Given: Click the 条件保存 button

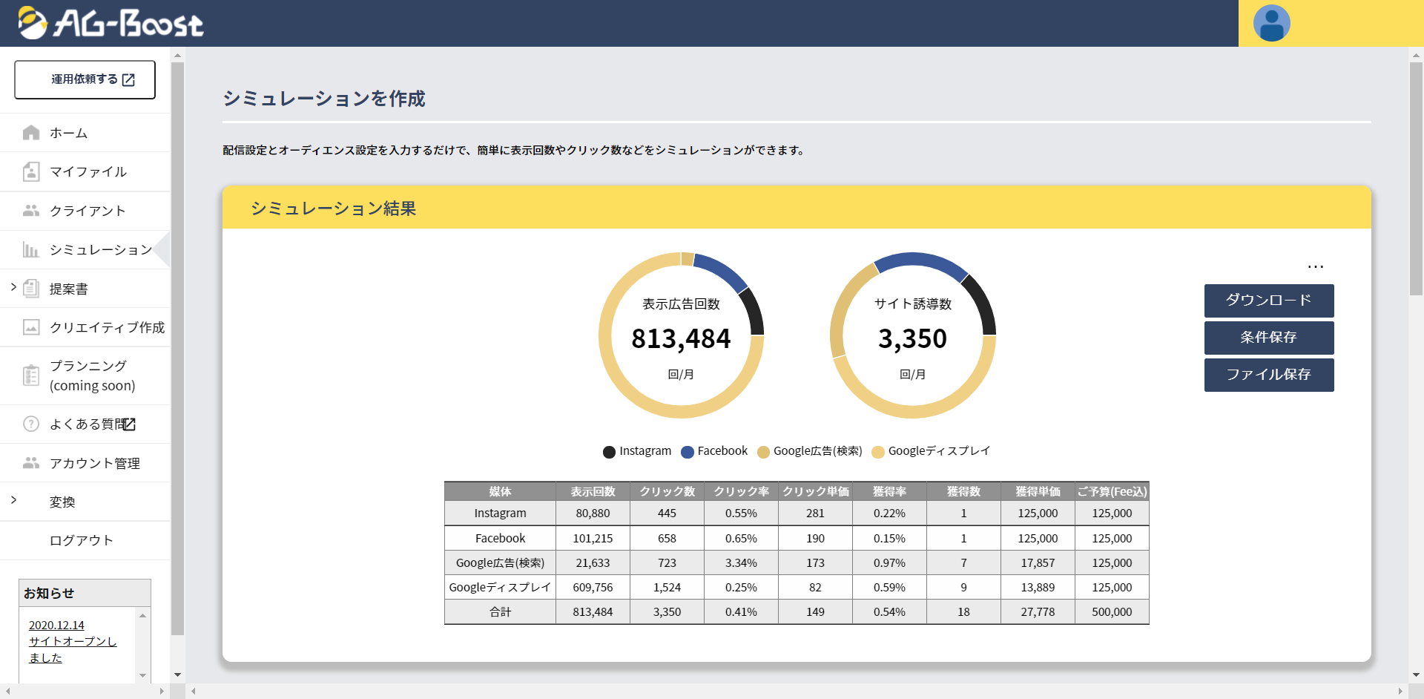Looking at the screenshot, I should click(1268, 338).
